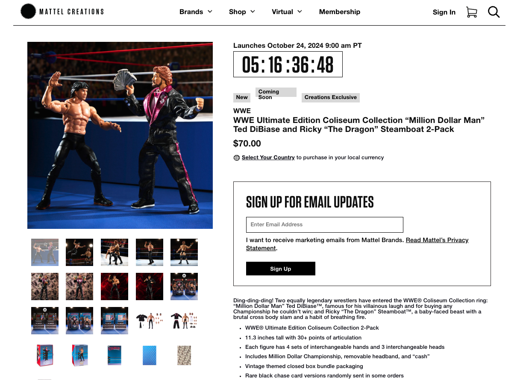Click the Creations Exclusive badge
This screenshot has width=523, height=380.
(331, 97)
